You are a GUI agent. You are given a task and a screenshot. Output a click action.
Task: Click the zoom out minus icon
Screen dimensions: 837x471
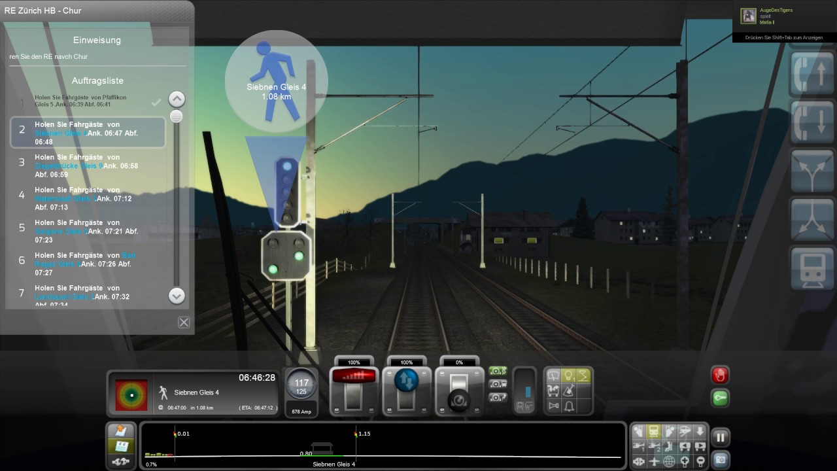click(699, 461)
